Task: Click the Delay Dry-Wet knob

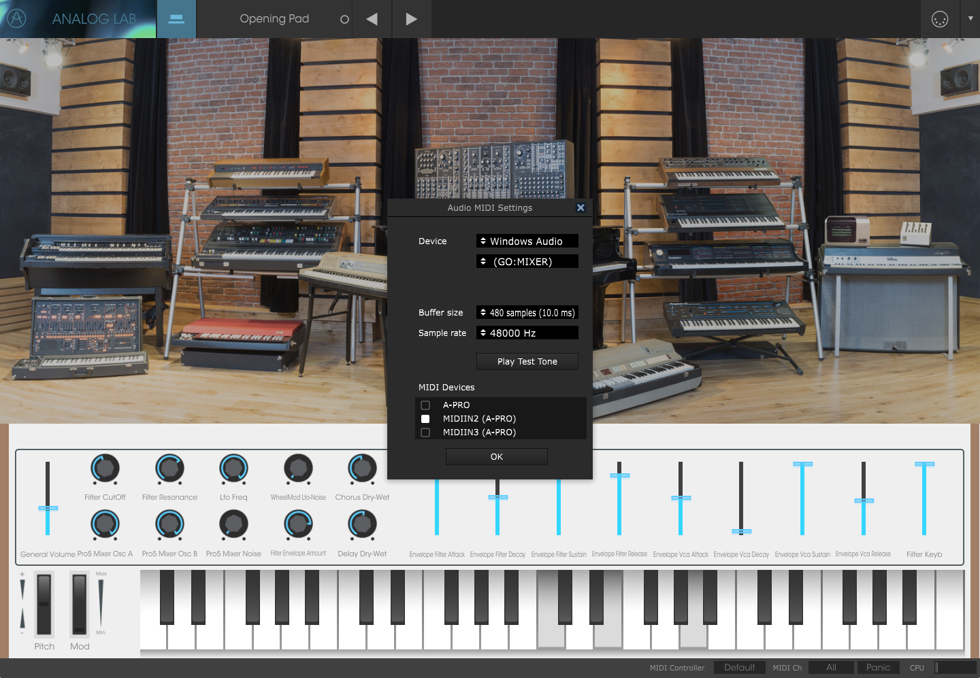Action: (362, 524)
